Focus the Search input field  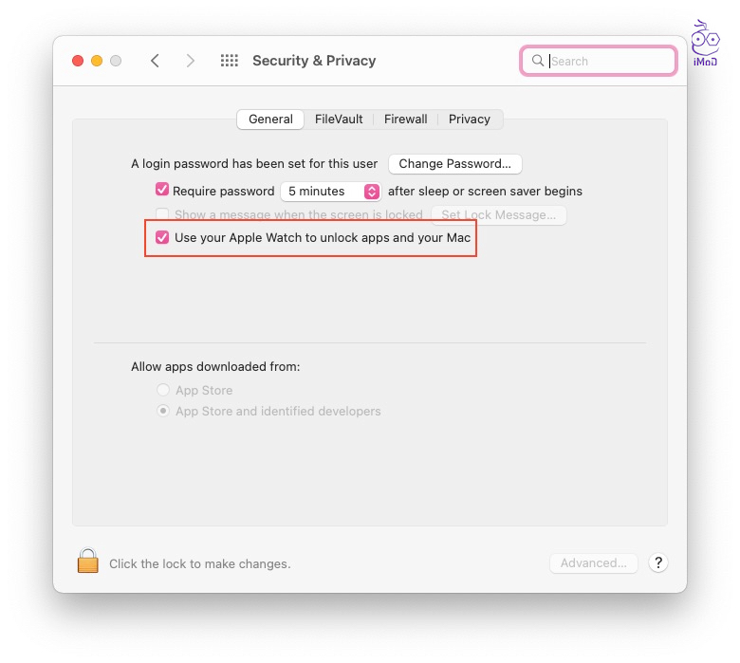(609, 61)
